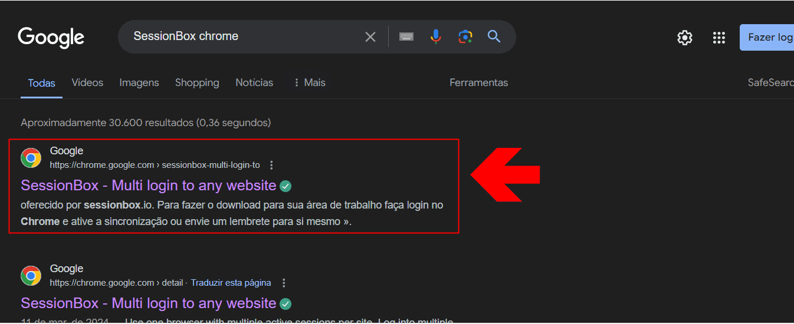Switch to the Notícias tab
The image size is (794, 324).
pyautogui.click(x=254, y=82)
